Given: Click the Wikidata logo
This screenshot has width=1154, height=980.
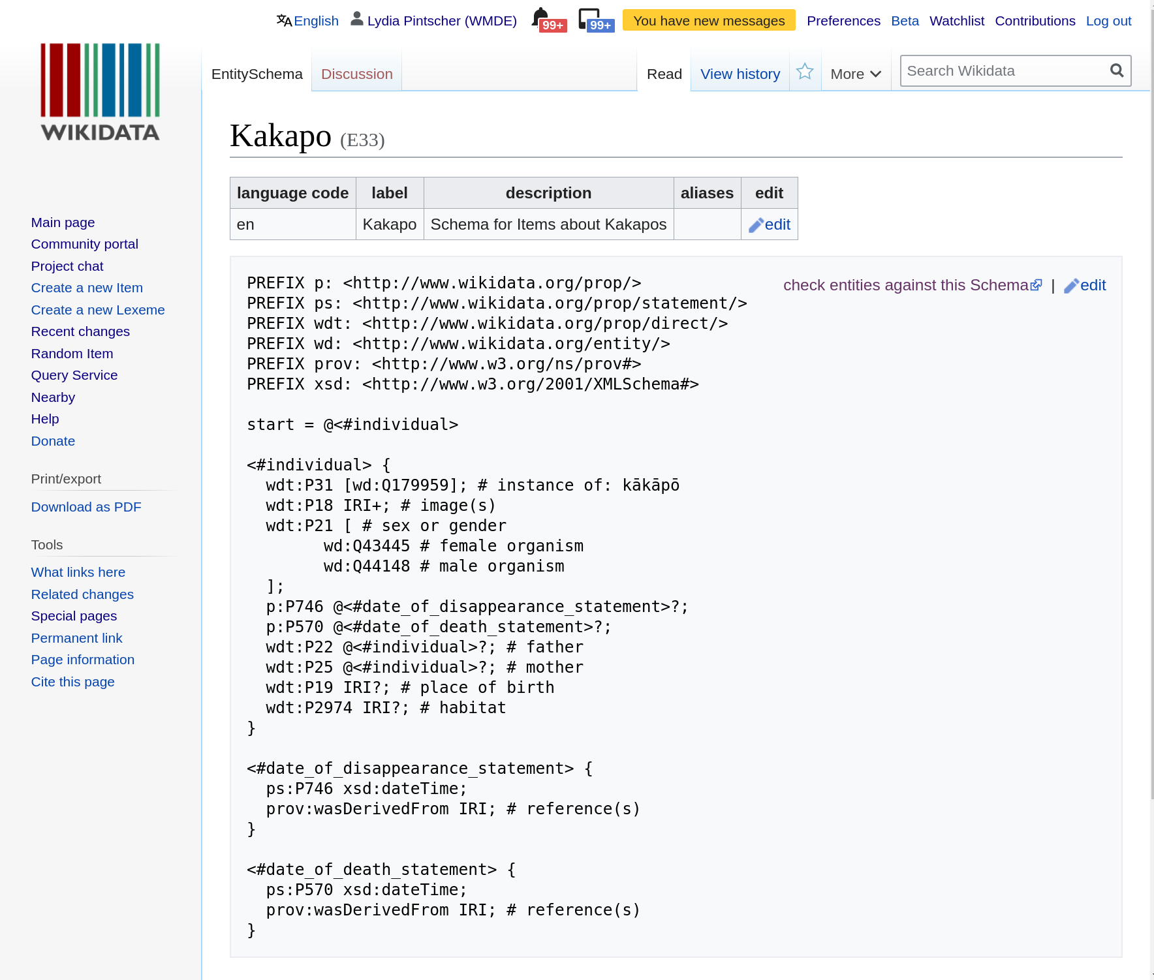Looking at the screenshot, I should [x=100, y=92].
